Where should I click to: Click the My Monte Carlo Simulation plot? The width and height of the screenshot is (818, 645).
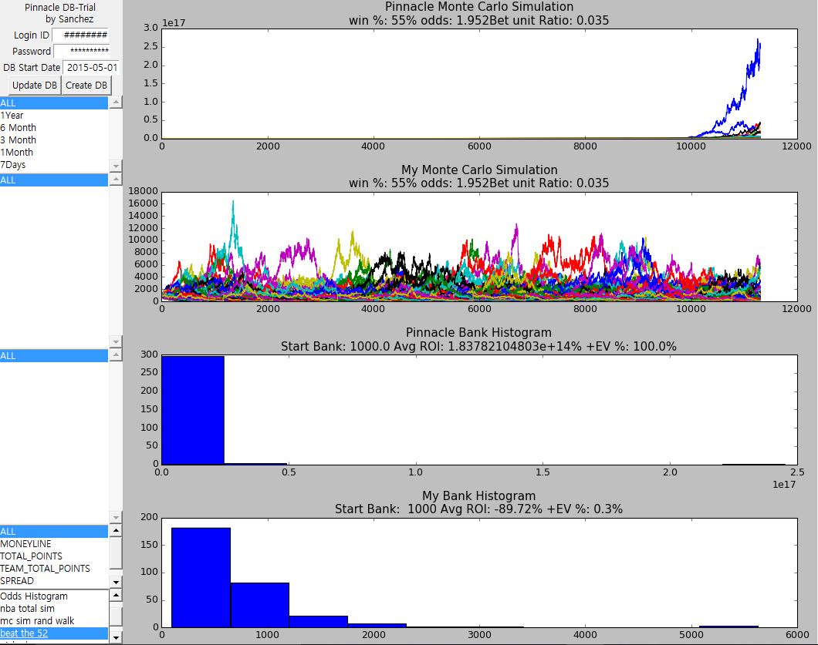(479, 247)
